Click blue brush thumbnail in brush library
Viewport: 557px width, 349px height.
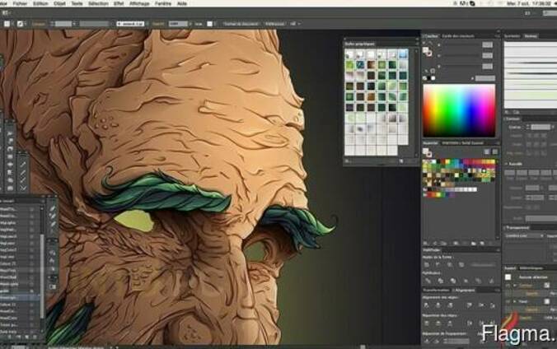point(403,54)
